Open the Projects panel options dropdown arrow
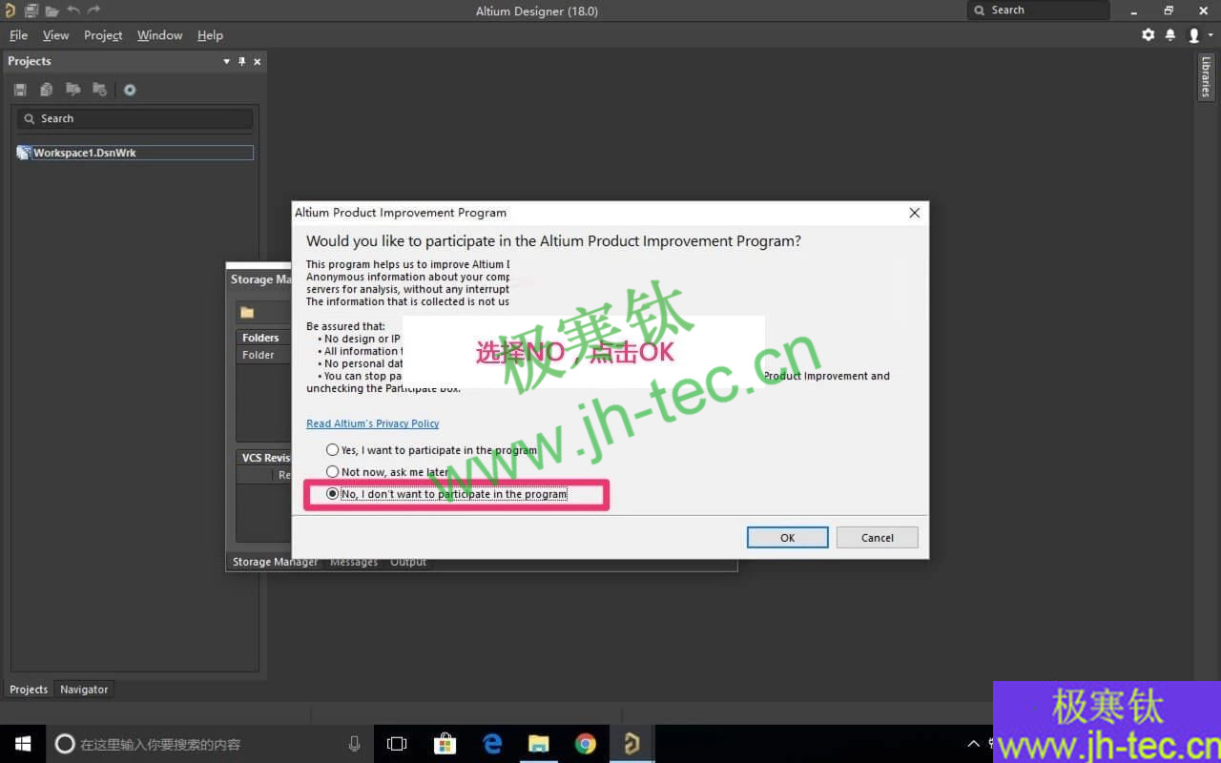Image resolution: width=1221 pixels, height=763 pixels. 227,61
